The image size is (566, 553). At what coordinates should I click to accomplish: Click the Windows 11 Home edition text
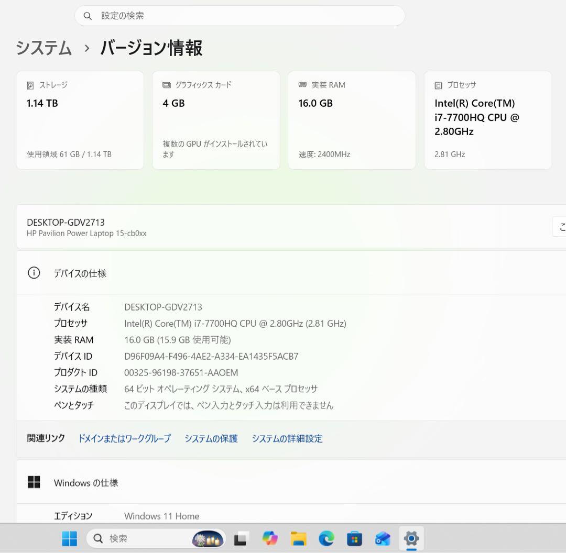[x=162, y=516]
